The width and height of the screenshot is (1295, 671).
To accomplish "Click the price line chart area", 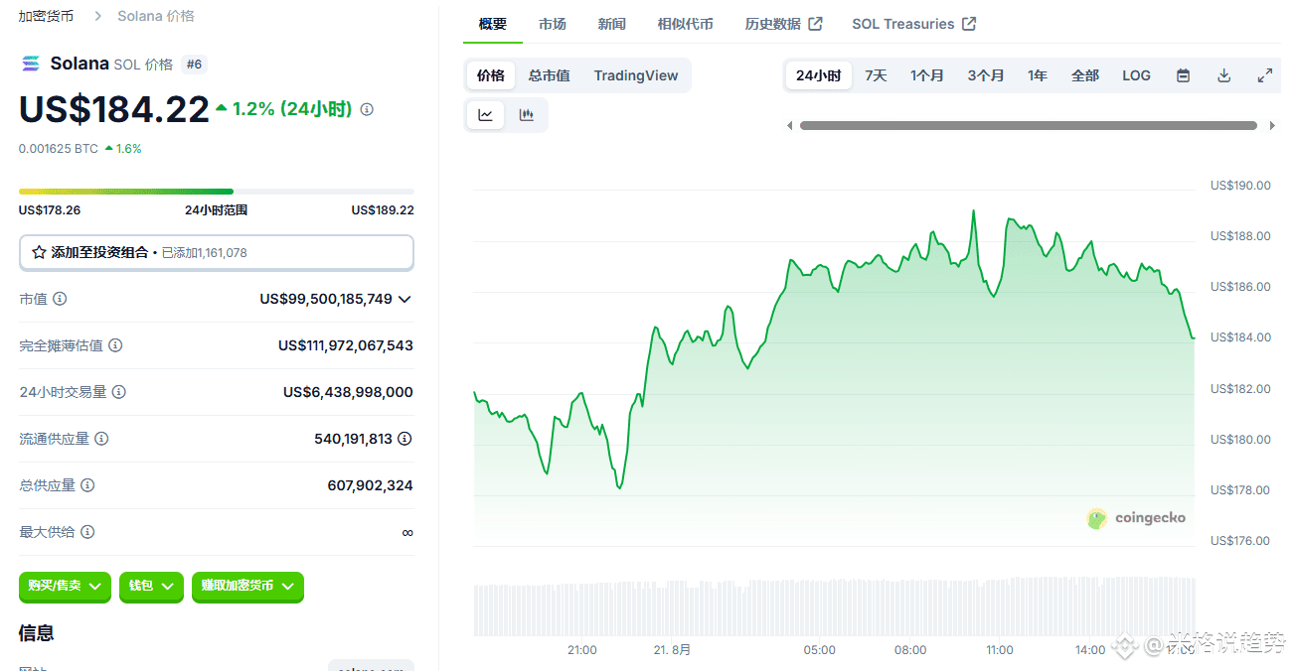I will point(835,367).
